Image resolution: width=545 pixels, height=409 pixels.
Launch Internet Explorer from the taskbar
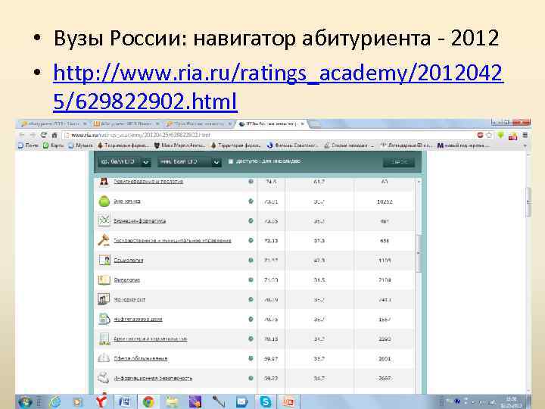pos(55,401)
